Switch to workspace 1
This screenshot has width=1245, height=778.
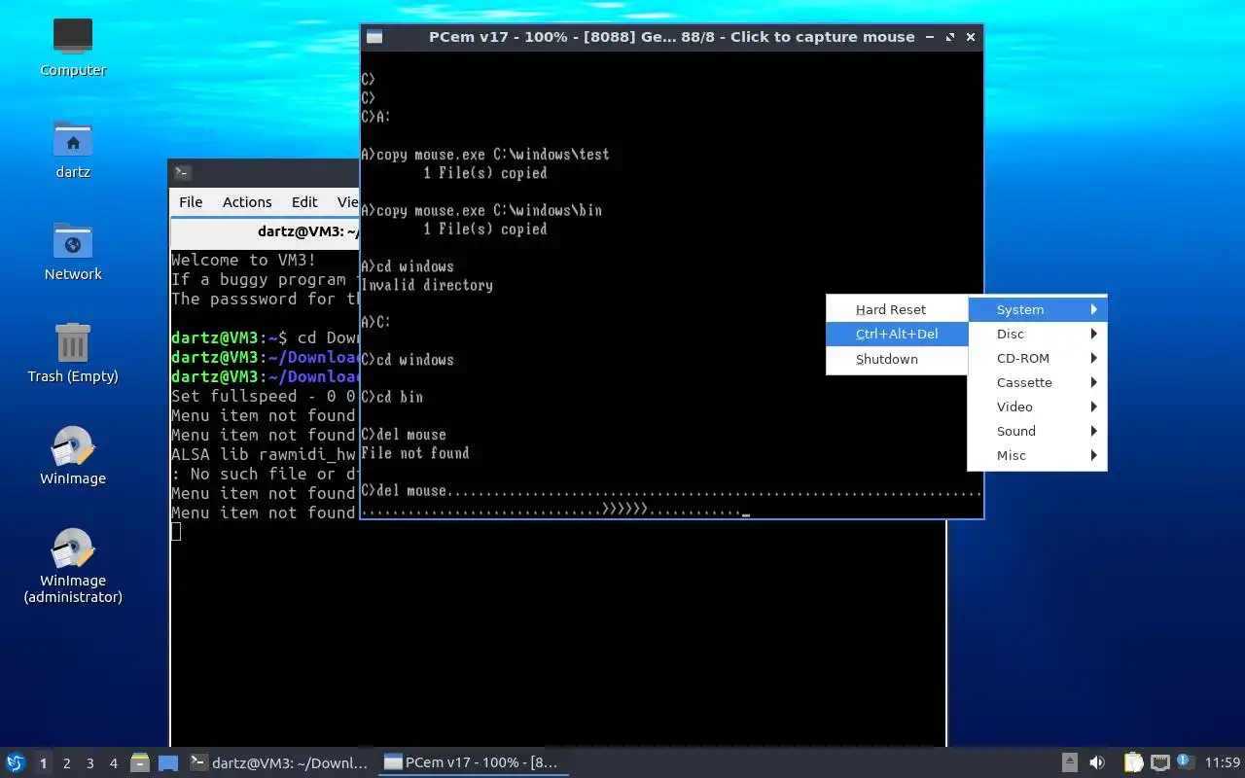point(43,763)
